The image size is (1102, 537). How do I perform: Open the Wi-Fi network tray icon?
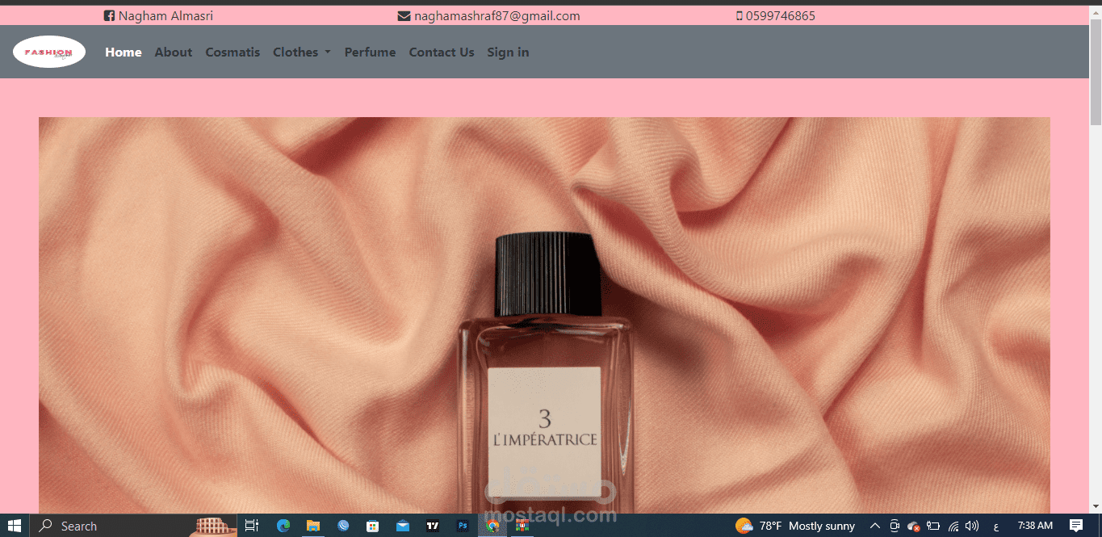953,526
